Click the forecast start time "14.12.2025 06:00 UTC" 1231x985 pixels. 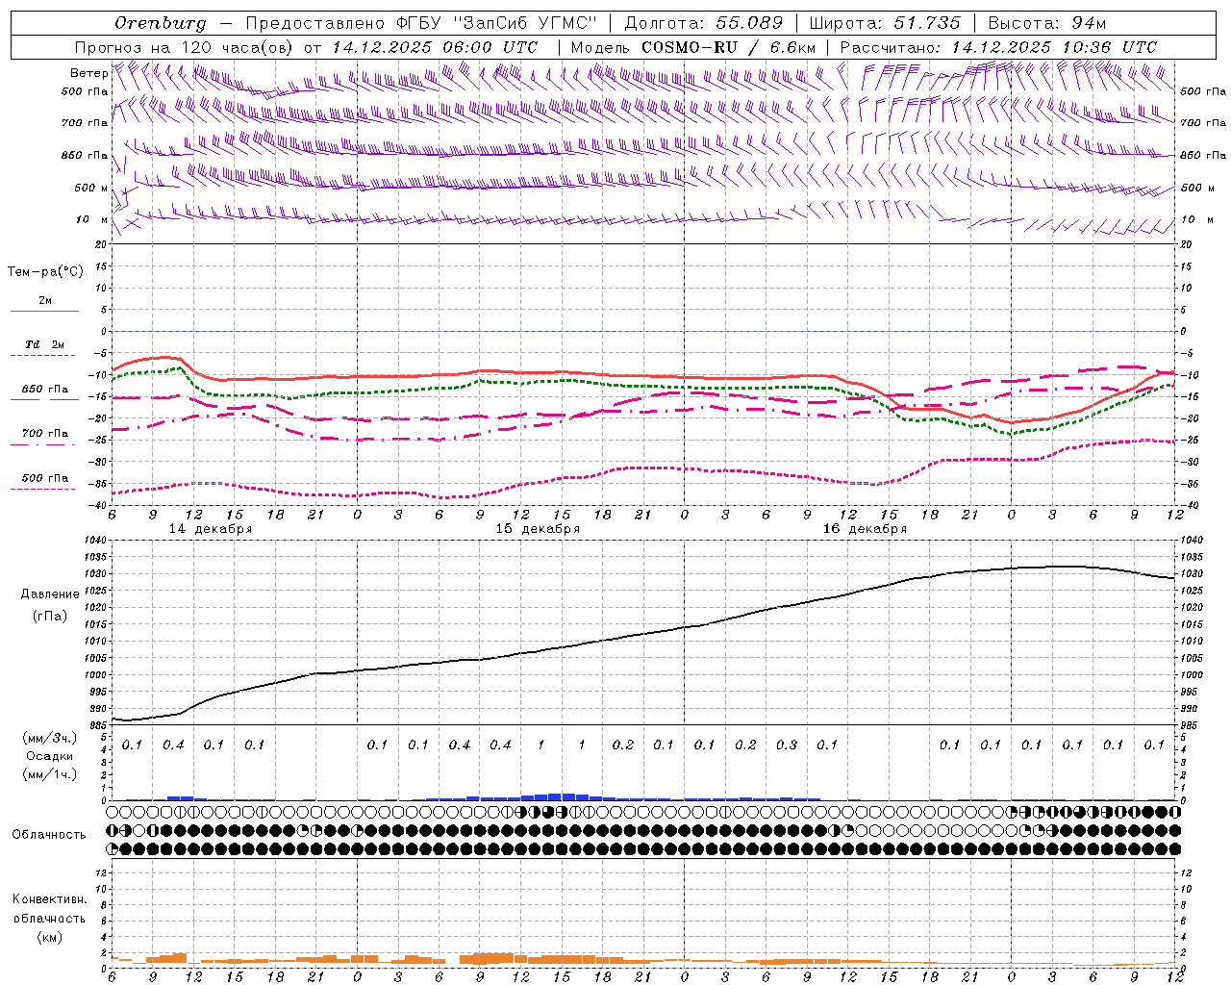coord(435,47)
